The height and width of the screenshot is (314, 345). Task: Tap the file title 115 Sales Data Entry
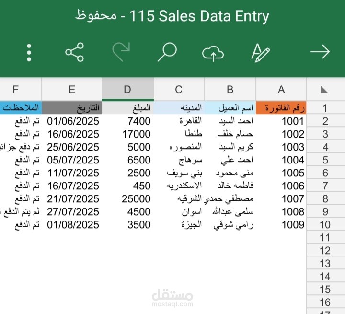[x=199, y=16]
